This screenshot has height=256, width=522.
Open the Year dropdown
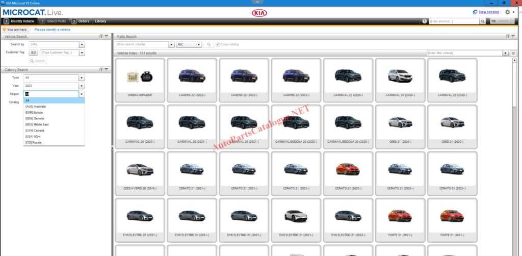click(x=82, y=86)
